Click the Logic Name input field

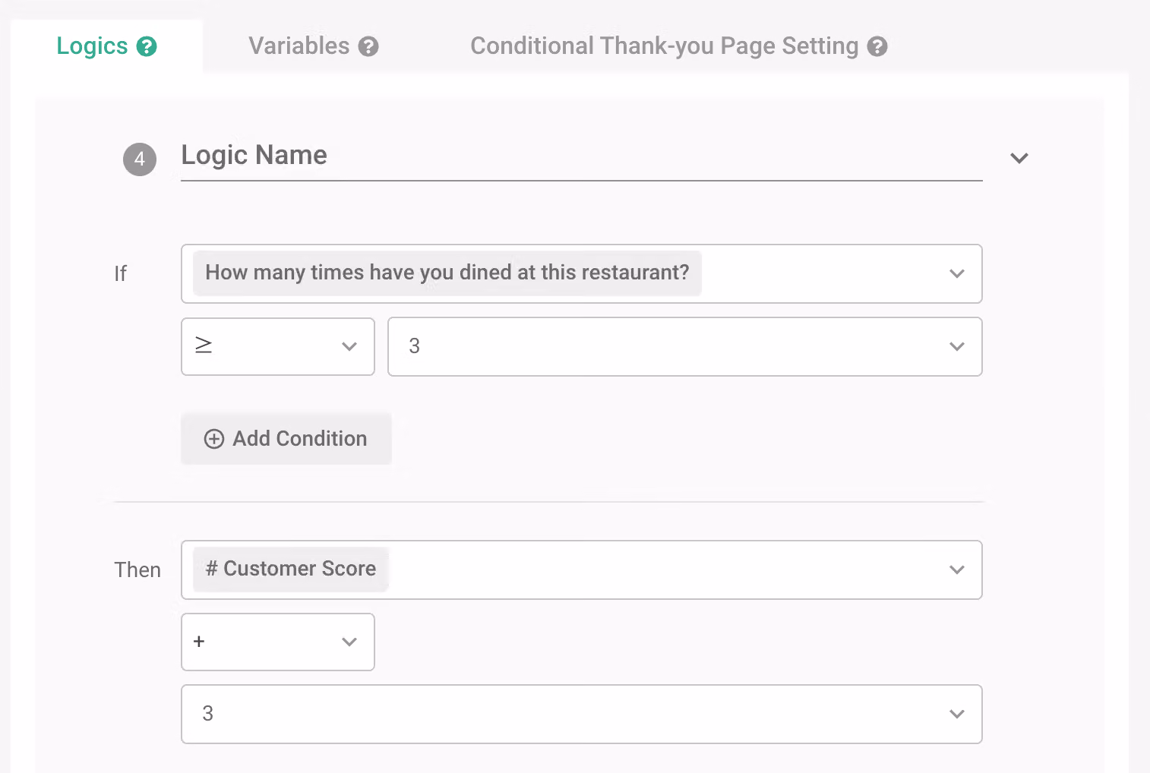click(582, 156)
